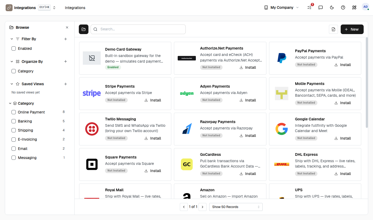
Task: Check the Online Payment category
Action: [14, 112]
